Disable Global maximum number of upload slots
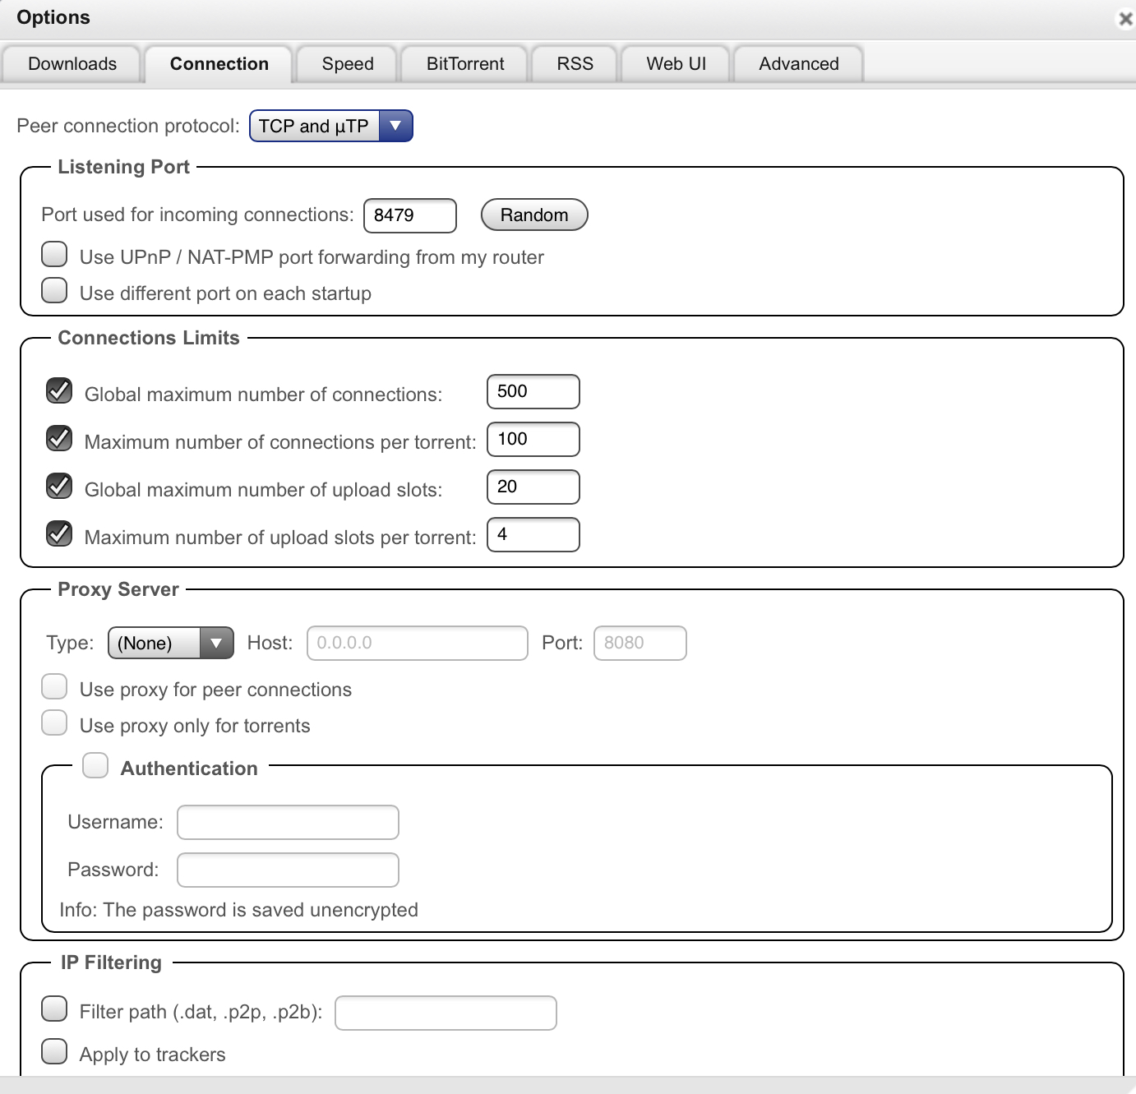The height and width of the screenshot is (1094, 1136). click(58, 487)
